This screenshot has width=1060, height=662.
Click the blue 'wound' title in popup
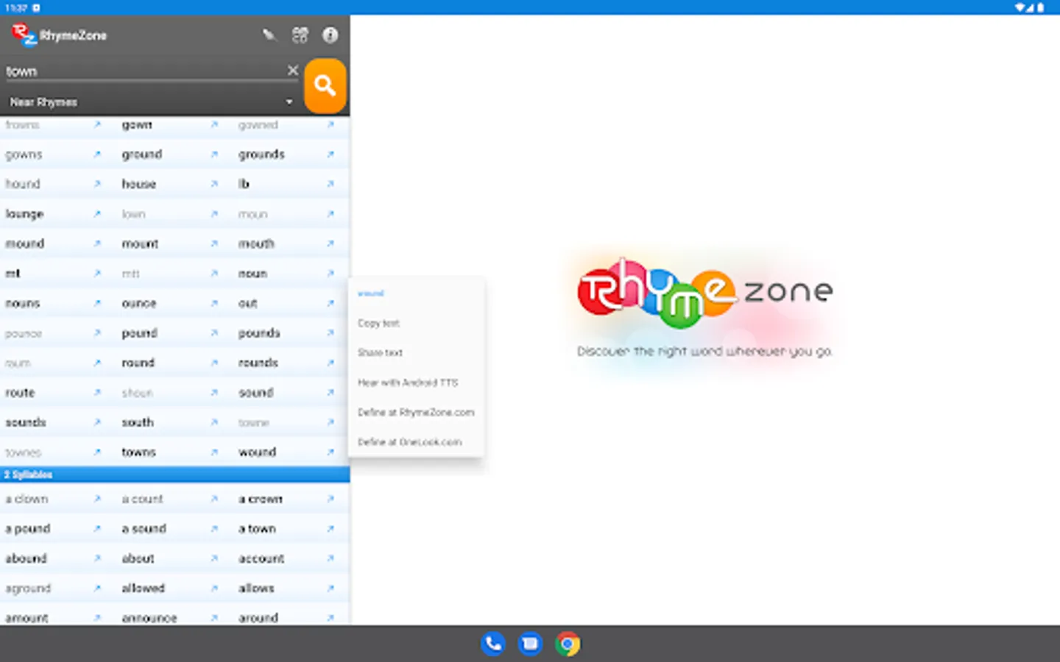pos(370,293)
